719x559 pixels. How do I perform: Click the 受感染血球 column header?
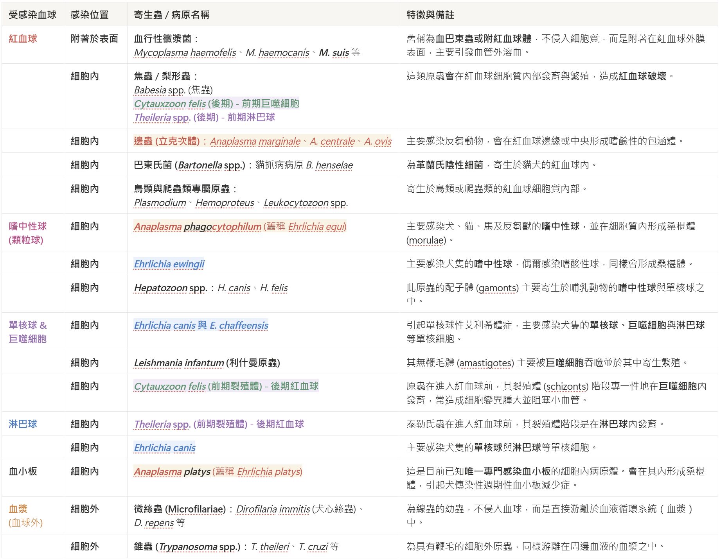(x=32, y=15)
